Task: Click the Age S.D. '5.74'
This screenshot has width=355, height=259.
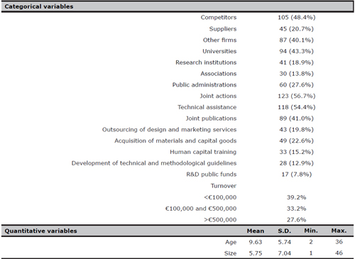Action: click(x=285, y=242)
